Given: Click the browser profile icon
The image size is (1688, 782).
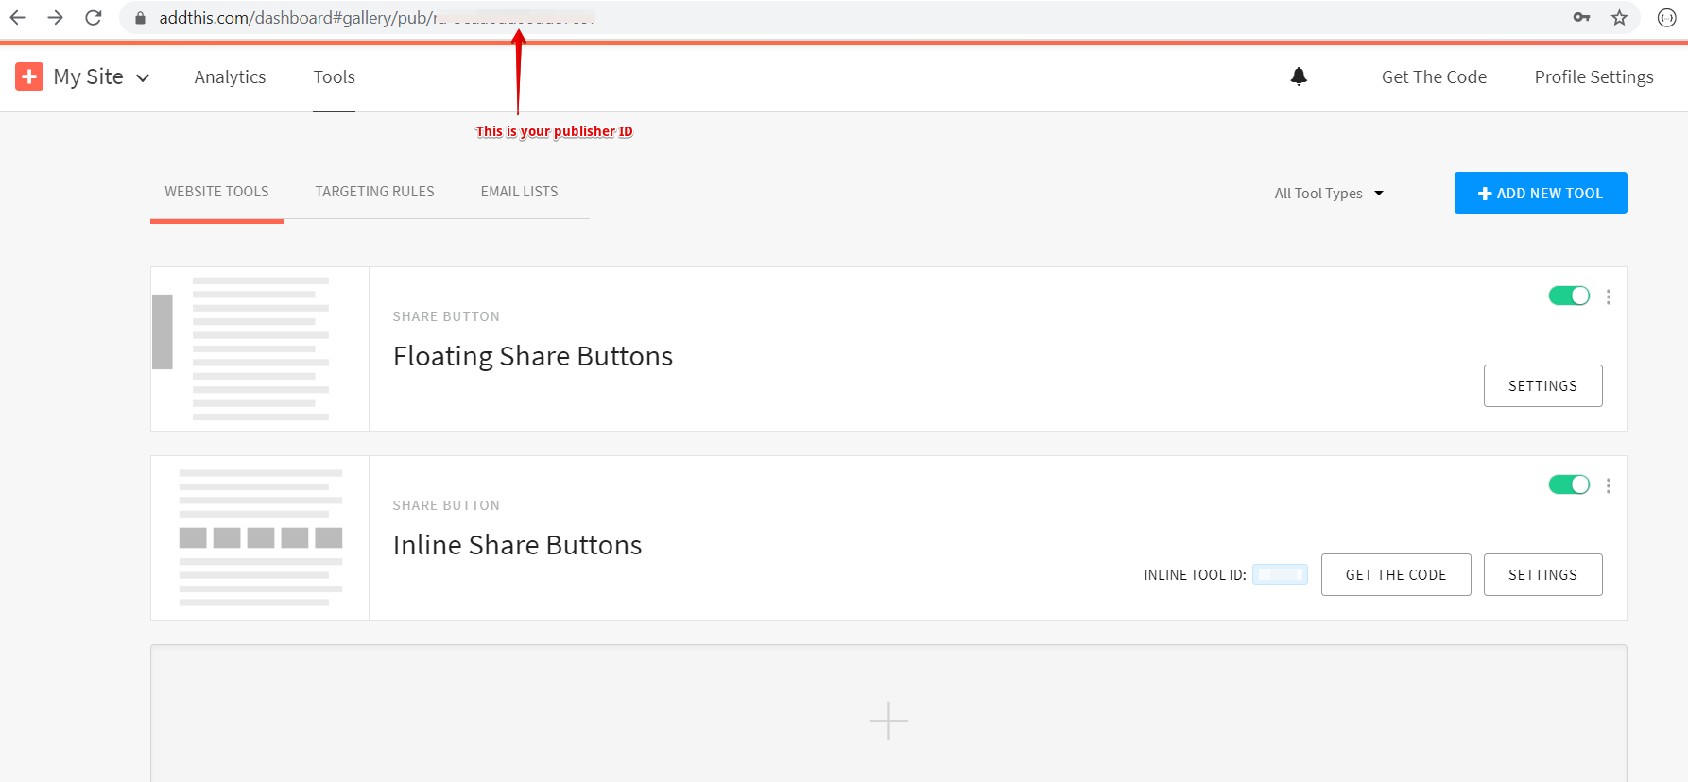Looking at the screenshot, I should (1667, 18).
